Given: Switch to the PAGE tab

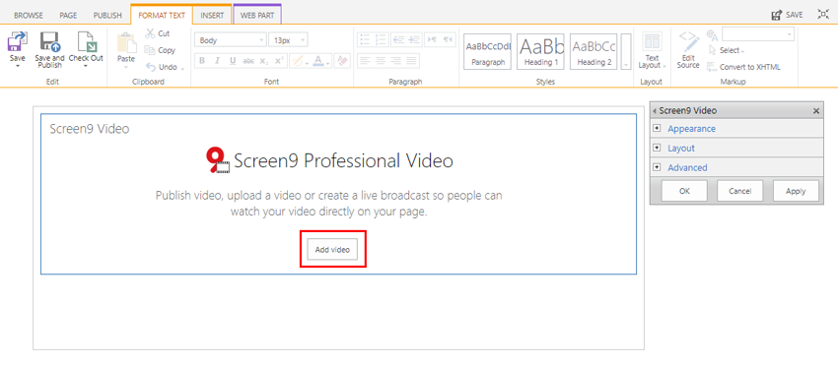Looking at the screenshot, I should pyautogui.click(x=68, y=16).
